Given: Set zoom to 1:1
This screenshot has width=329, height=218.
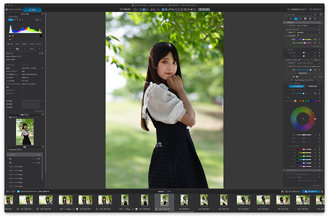Looking at the screenshot, I should coord(147,9).
